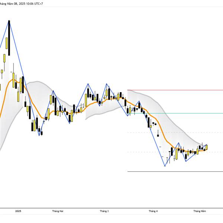Click the last yellow candle on the chart
The height and width of the screenshot is (223, 223).
pyautogui.click(x=207, y=147)
